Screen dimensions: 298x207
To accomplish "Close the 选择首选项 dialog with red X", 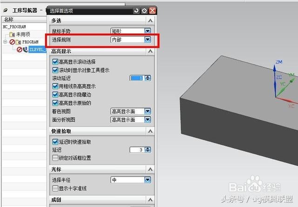I will [x=152, y=11].
